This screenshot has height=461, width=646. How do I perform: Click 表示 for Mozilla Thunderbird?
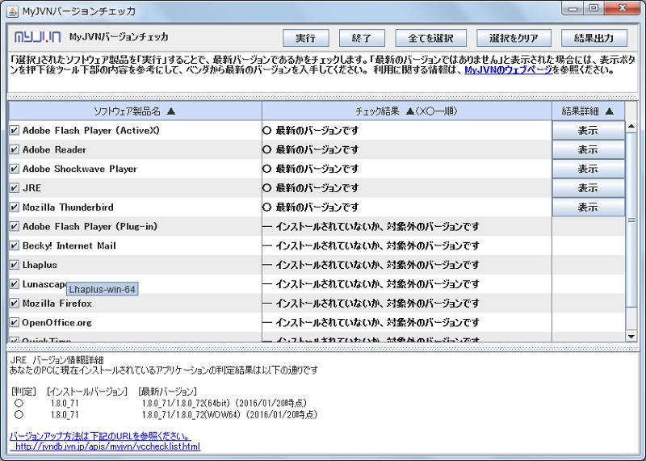[x=589, y=207]
